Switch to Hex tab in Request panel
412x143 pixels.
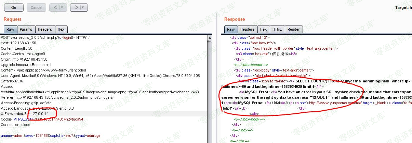tap(61, 30)
